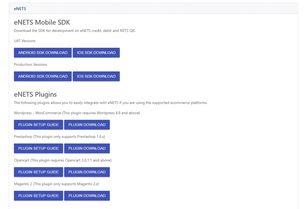Click the Magento 2.x support text
This screenshot has height=209, width=305.
(56, 184)
